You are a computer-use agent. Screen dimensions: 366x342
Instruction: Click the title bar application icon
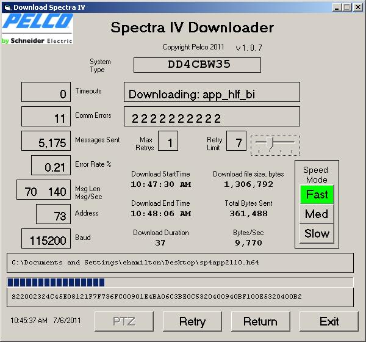(x=8, y=7)
